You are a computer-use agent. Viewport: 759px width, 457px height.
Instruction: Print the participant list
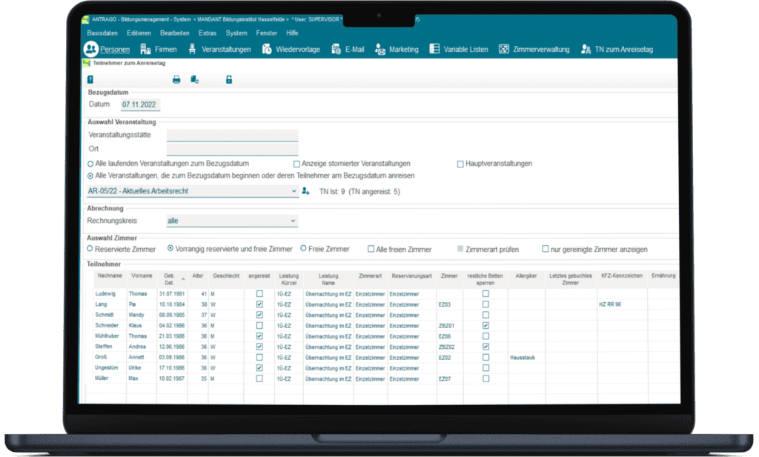coord(176,80)
